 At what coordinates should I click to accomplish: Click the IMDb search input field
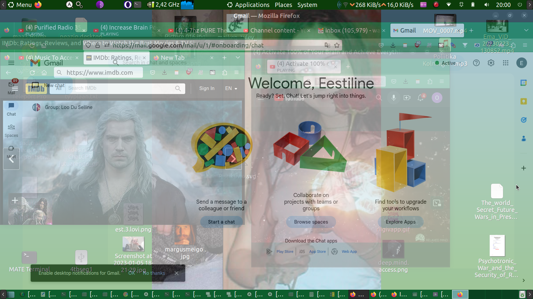click(x=121, y=88)
